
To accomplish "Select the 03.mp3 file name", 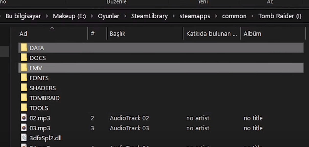I will [40, 128].
